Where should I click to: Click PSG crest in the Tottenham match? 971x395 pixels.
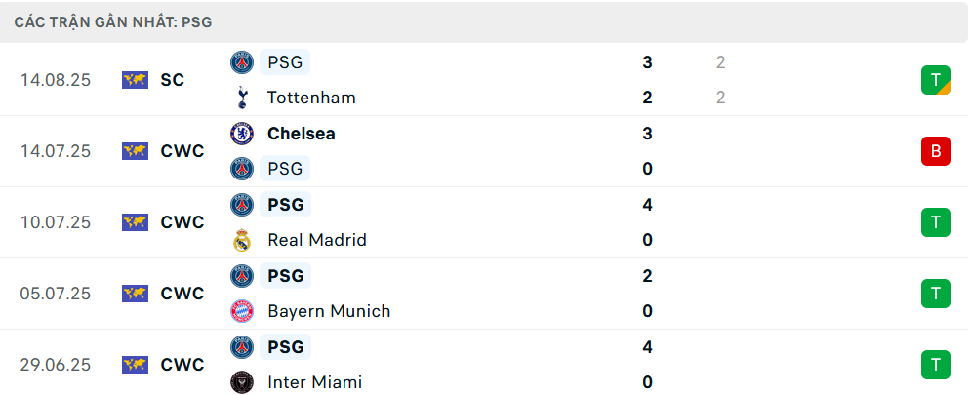tap(241, 62)
